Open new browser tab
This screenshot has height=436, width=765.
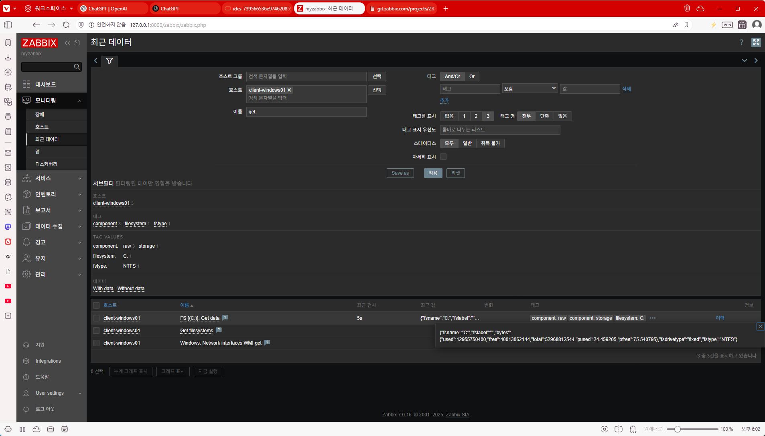pyautogui.click(x=446, y=8)
